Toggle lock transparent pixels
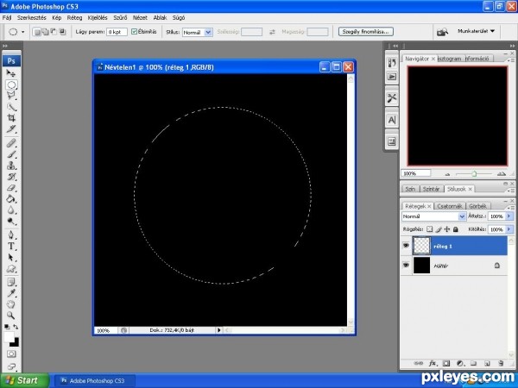 click(x=429, y=229)
